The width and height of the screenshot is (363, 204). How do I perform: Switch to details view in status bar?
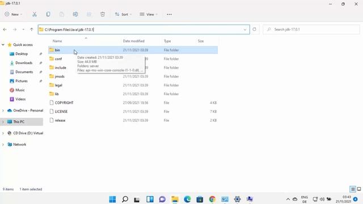coord(353,189)
